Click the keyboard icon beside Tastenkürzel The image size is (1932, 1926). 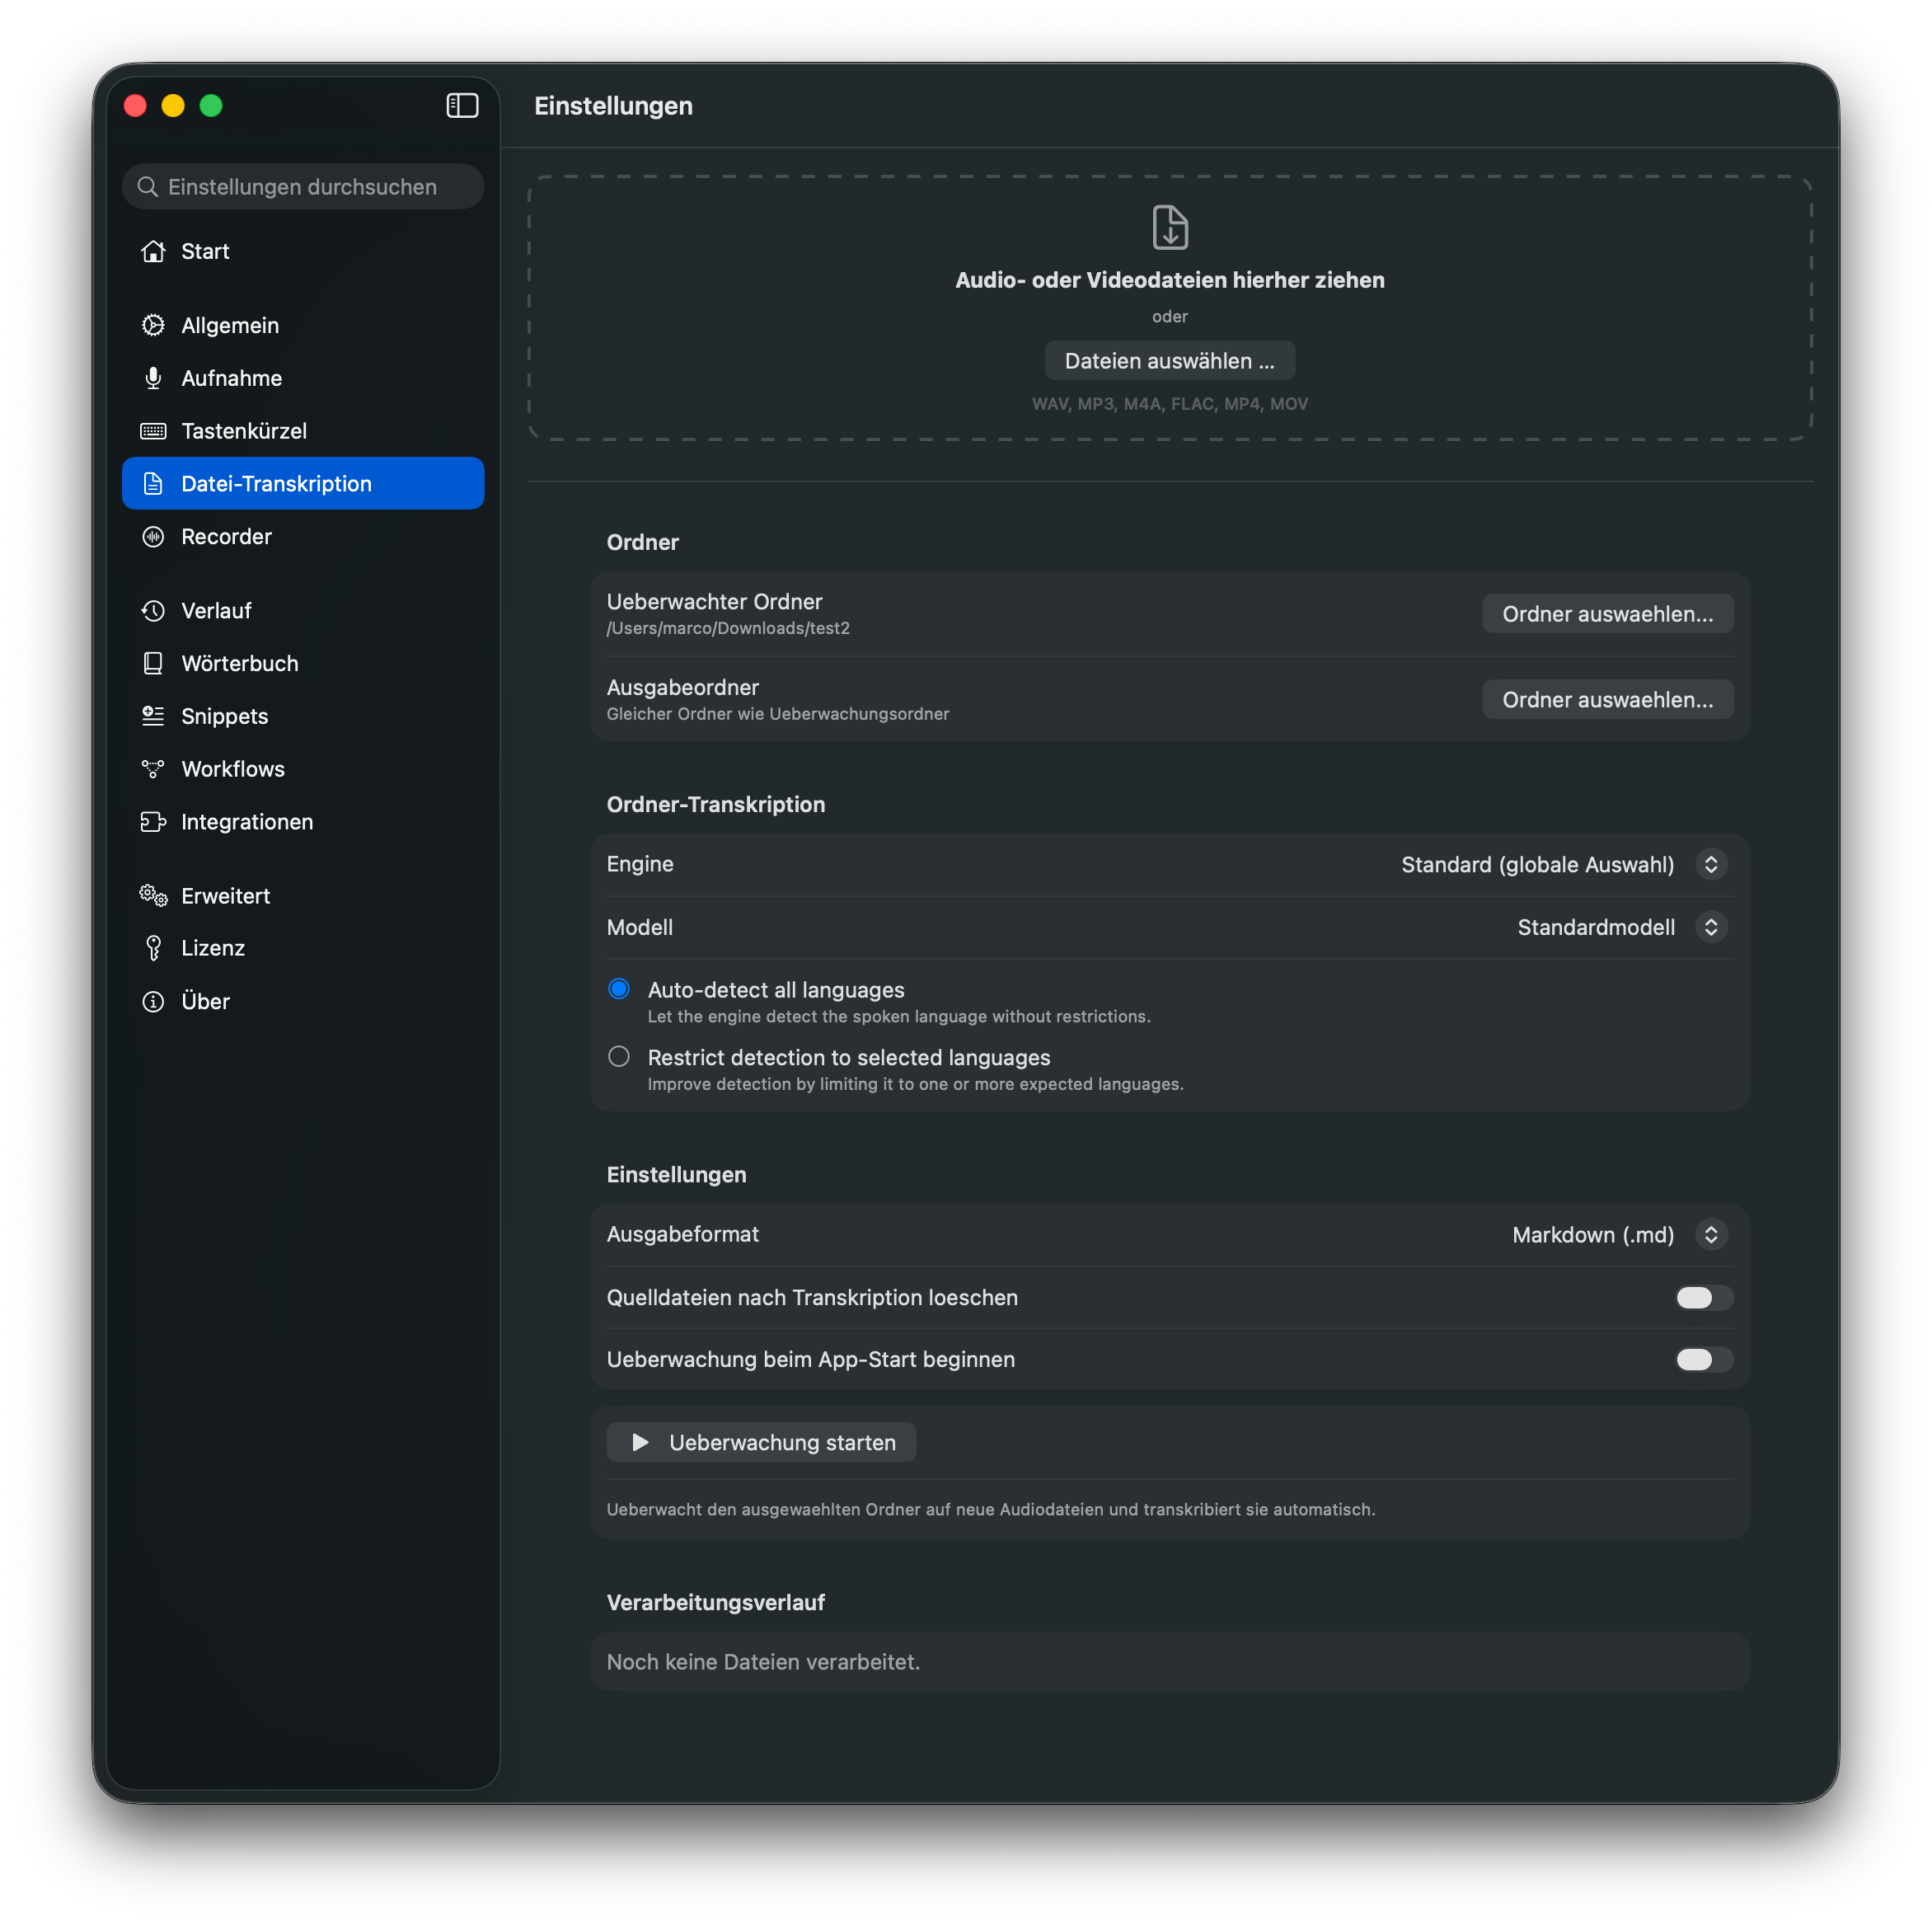pyautogui.click(x=153, y=431)
